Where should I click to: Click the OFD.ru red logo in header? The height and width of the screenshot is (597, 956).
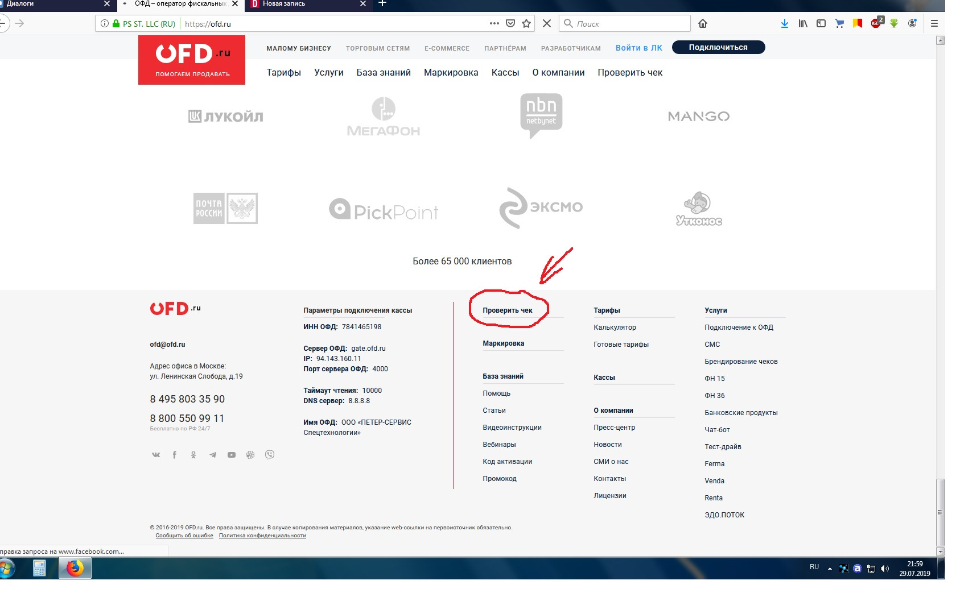pyautogui.click(x=192, y=60)
